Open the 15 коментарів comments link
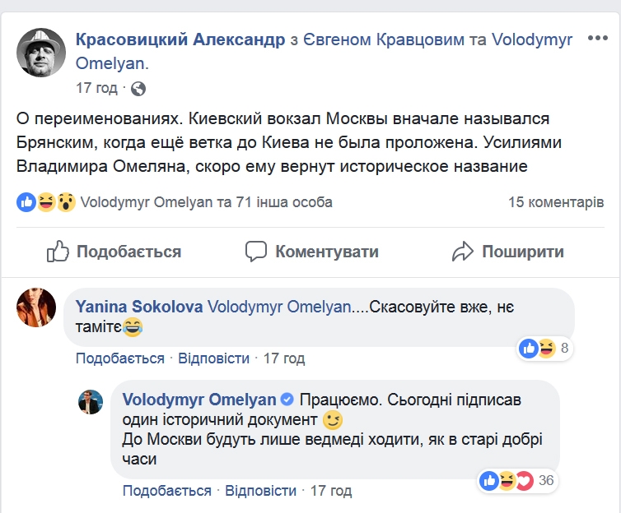Screen dimensions: 621x513 point(556,202)
